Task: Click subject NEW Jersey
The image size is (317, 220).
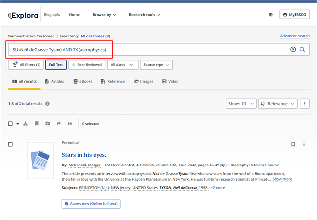Action: (x=121, y=188)
